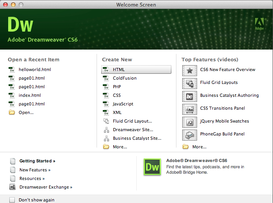
Task: Show More options under Create New
Action: [120, 147]
